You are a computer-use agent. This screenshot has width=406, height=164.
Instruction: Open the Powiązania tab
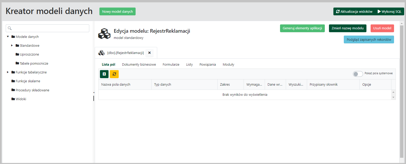tap(207, 64)
